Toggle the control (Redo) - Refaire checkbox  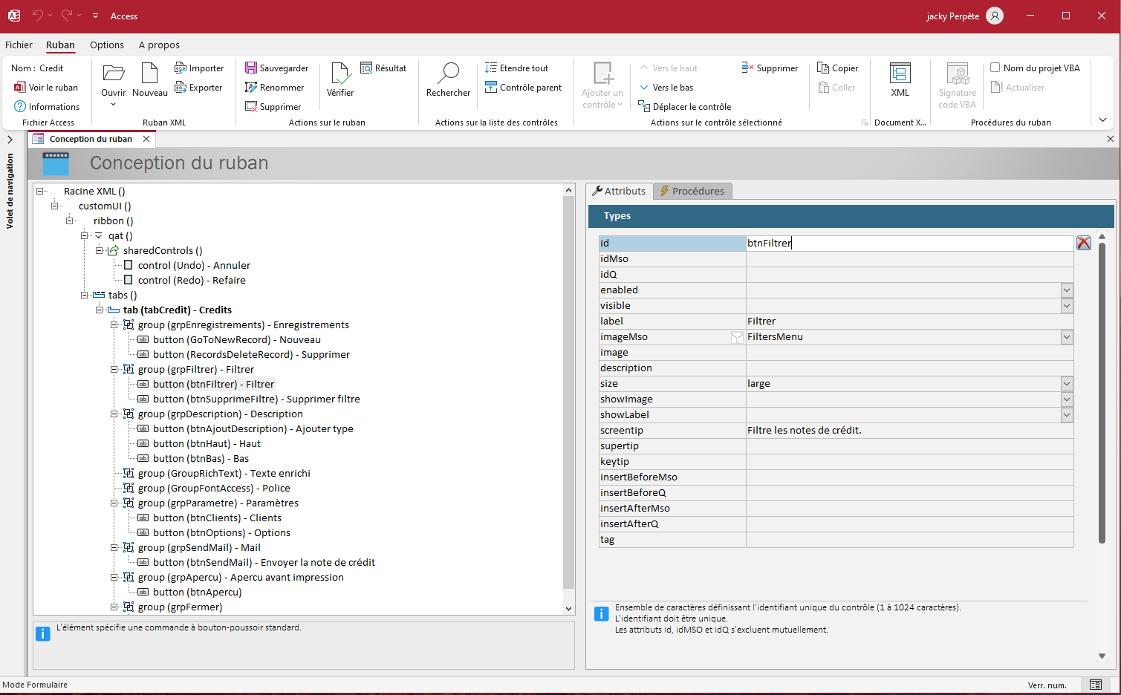click(129, 280)
